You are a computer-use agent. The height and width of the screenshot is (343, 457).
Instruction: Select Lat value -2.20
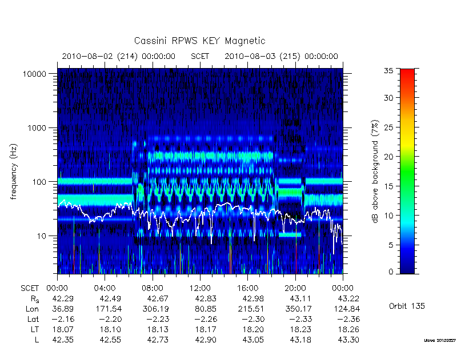coord(110,319)
